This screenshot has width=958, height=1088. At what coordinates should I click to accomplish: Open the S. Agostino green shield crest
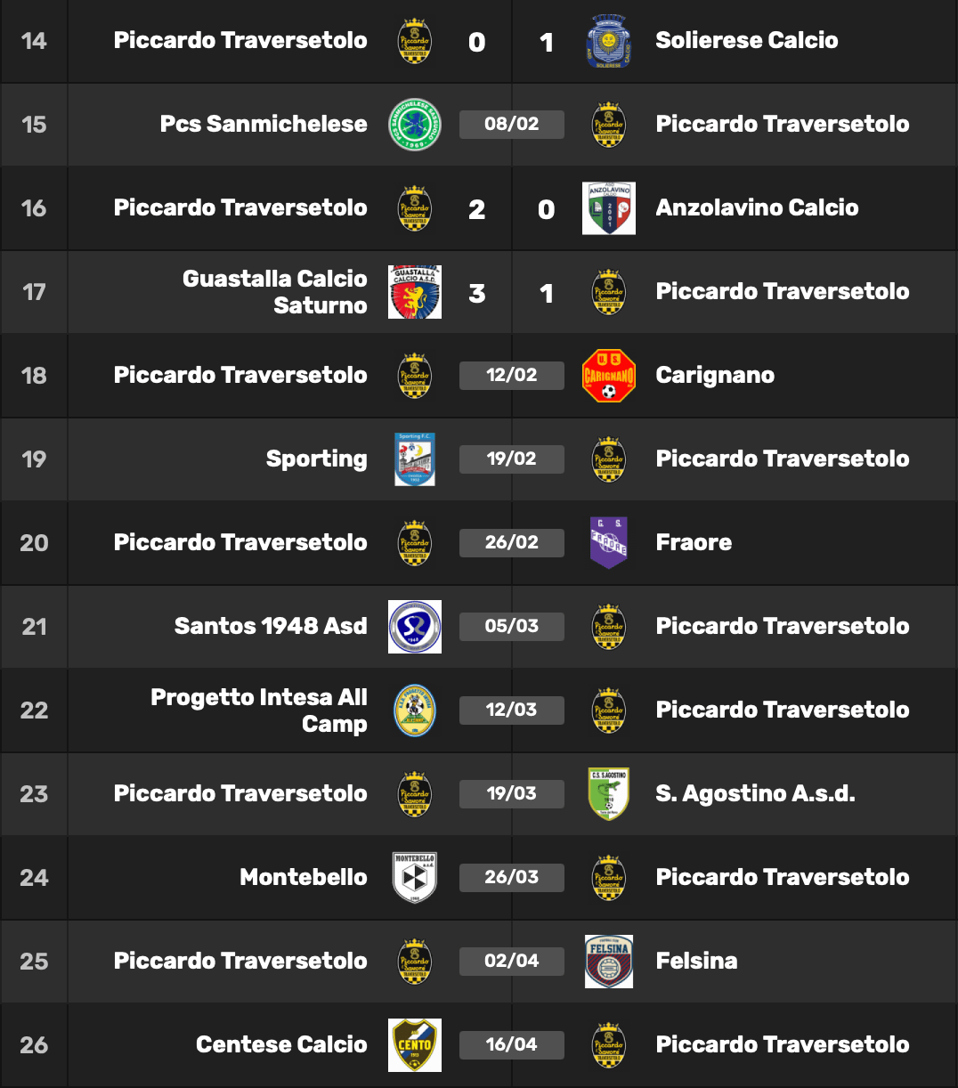[x=609, y=794]
